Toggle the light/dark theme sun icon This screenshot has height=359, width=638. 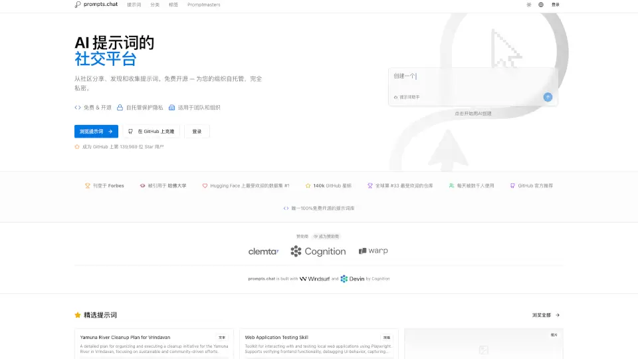click(529, 5)
